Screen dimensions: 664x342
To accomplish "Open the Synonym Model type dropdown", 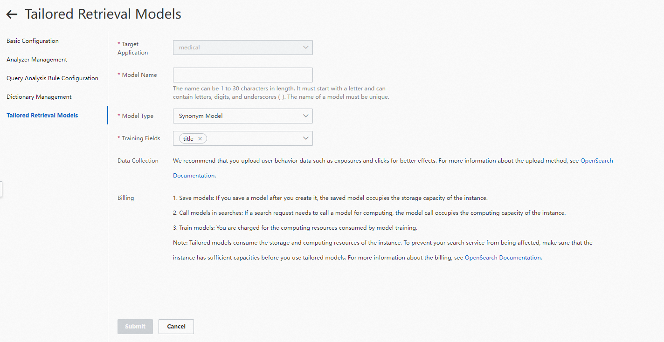I will pos(242,116).
